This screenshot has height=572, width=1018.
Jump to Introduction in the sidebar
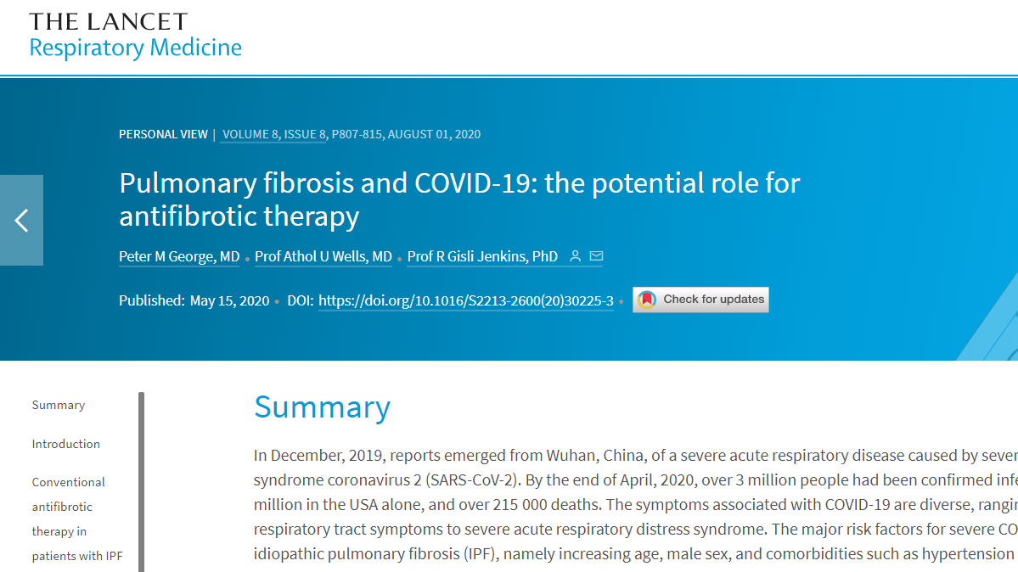point(66,444)
